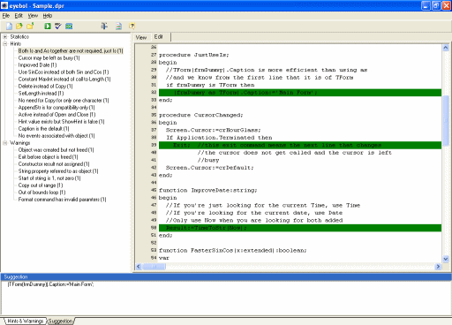Click the open folder toolbar icon
This screenshot has height=325, width=452.
click(19, 26)
